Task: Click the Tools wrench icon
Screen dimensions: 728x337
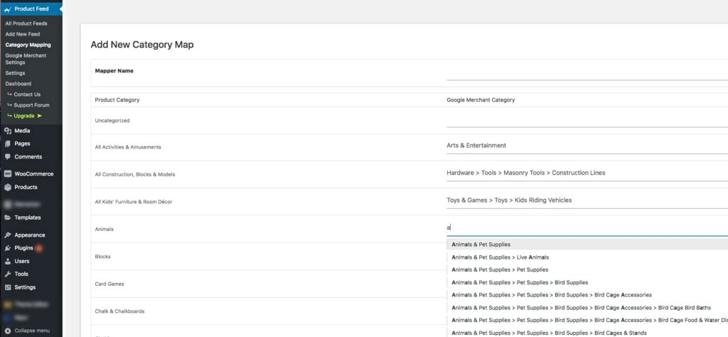Action: pos(7,274)
